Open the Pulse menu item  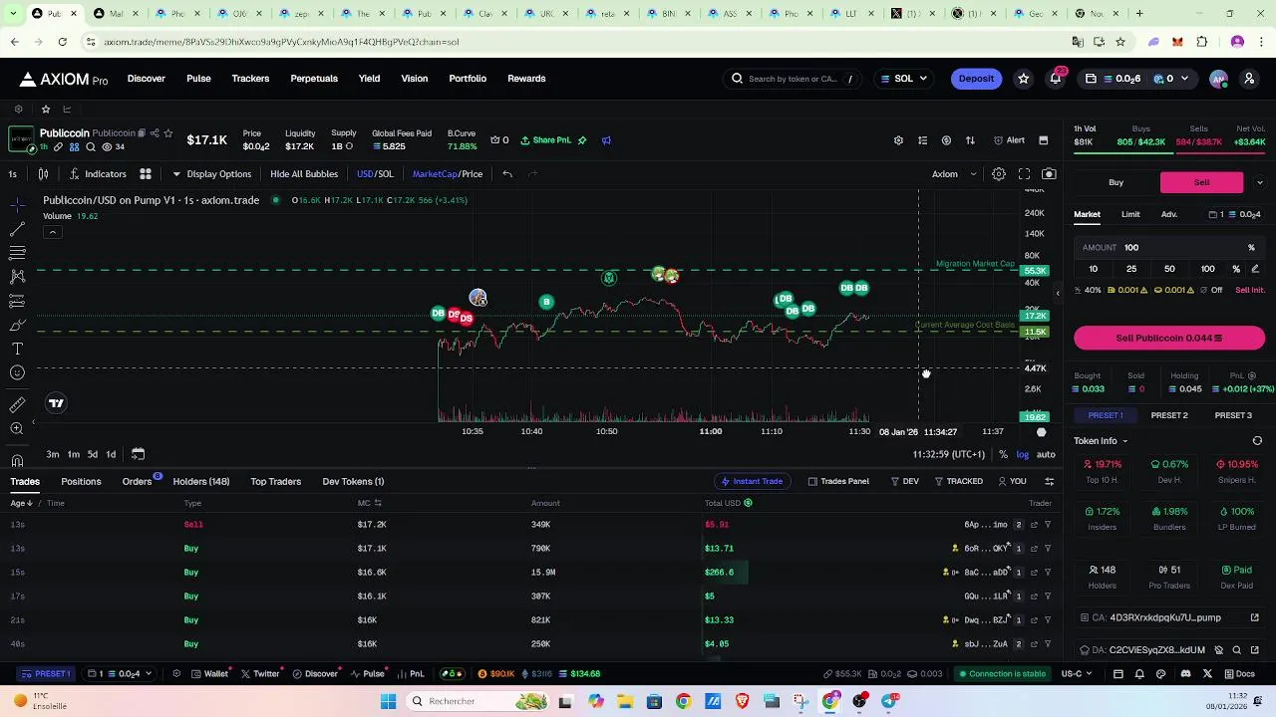click(x=198, y=79)
